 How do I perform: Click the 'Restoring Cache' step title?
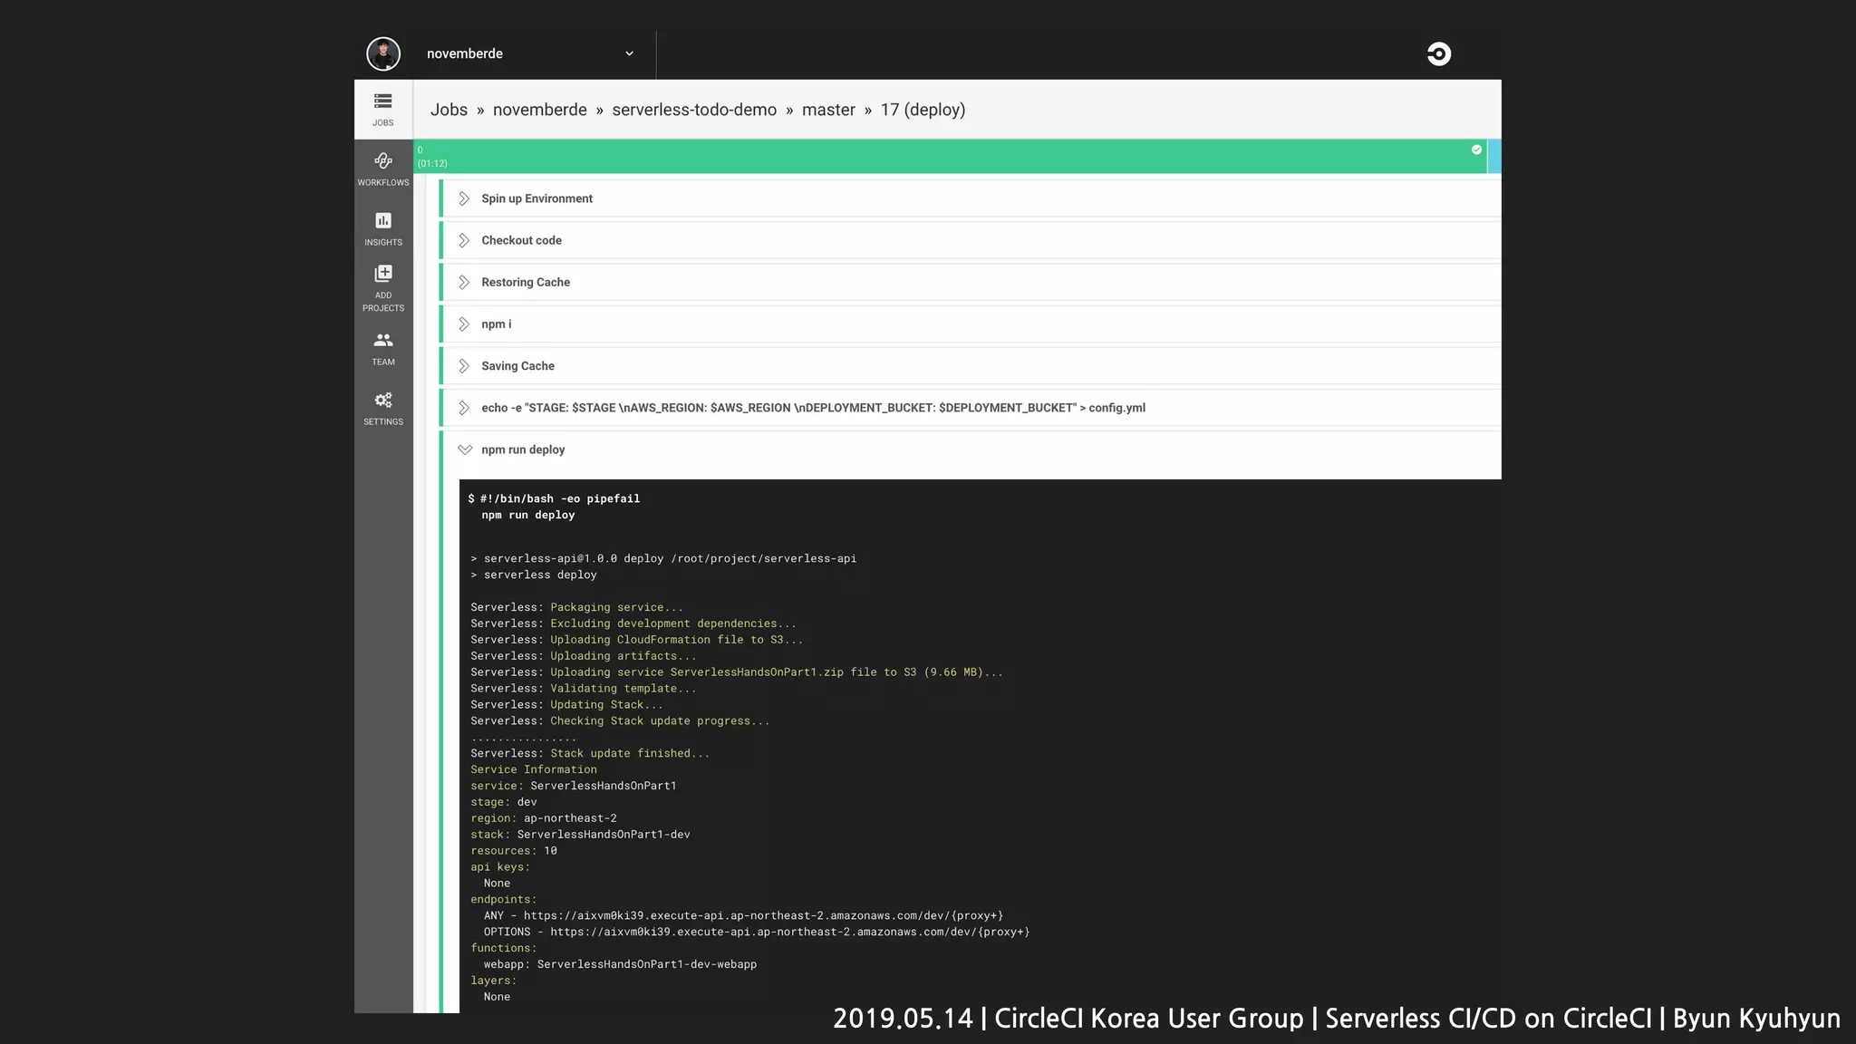tap(526, 282)
